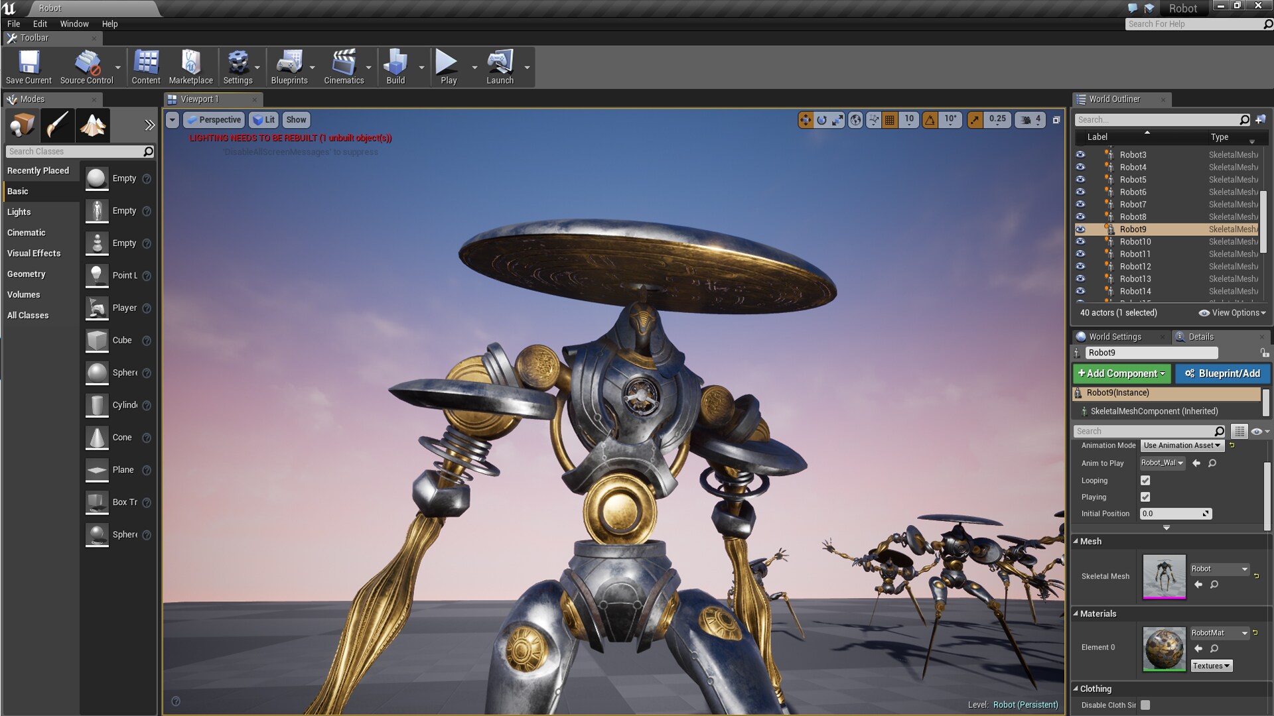Viewport: 1274px width, 716px height.
Task: Click the Build icon in the toolbar
Action: click(x=396, y=66)
